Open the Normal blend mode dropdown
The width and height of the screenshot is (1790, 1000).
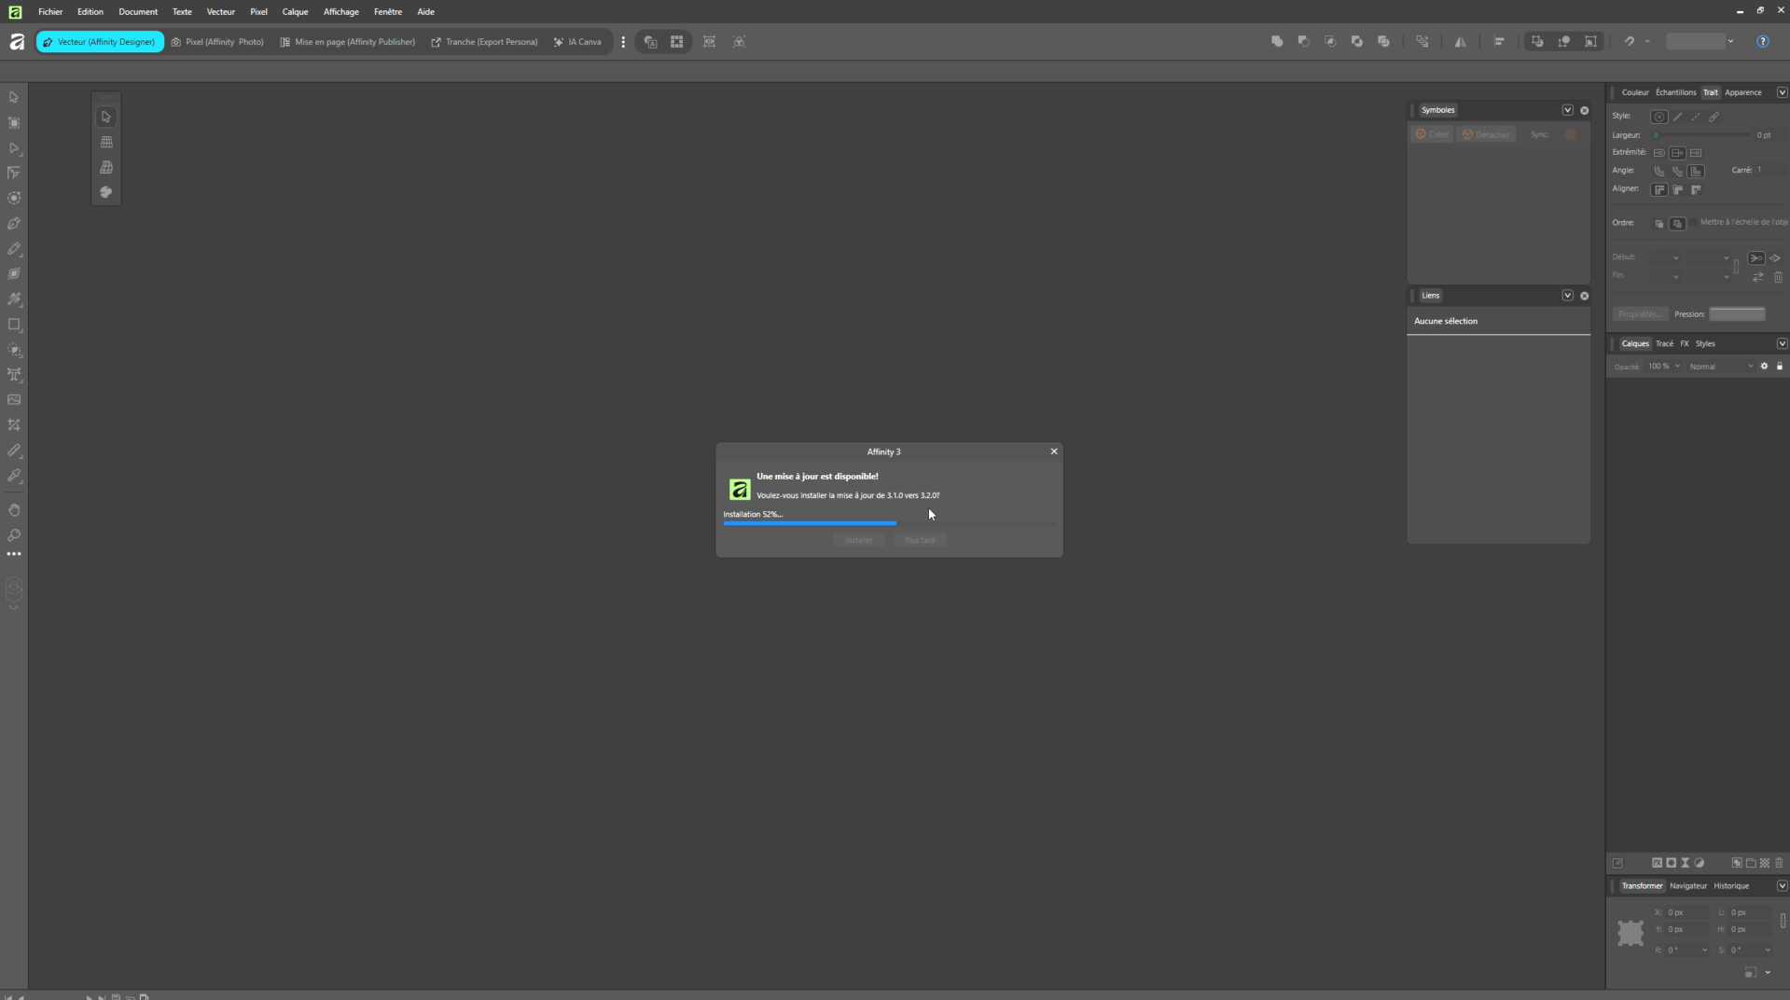[x=1721, y=367]
